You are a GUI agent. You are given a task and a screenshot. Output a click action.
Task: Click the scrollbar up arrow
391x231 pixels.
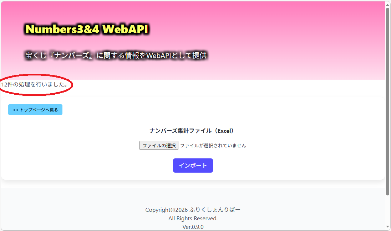coord(387,5)
